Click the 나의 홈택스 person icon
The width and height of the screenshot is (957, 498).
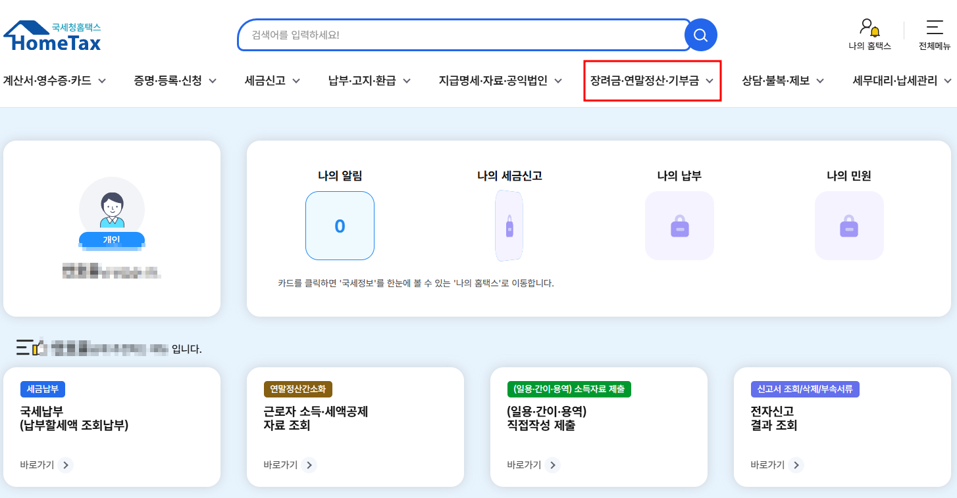pos(867,25)
